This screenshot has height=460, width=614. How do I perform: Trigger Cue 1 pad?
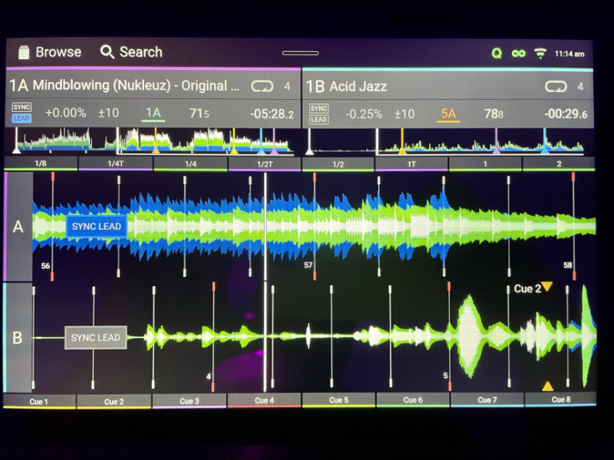(x=39, y=401)
